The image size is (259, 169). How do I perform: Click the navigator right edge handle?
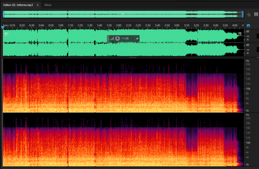(x=243, y=14)
